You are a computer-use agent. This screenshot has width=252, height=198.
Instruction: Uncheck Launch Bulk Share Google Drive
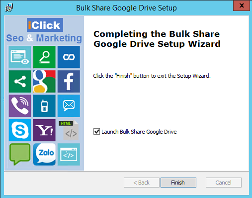click(96, 132)
